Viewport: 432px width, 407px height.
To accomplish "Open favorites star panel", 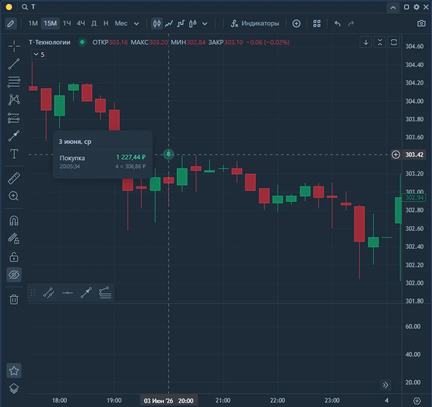I will (14, 371).
